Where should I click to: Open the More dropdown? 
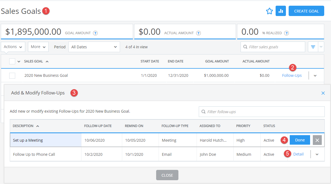tap(38, 47)
